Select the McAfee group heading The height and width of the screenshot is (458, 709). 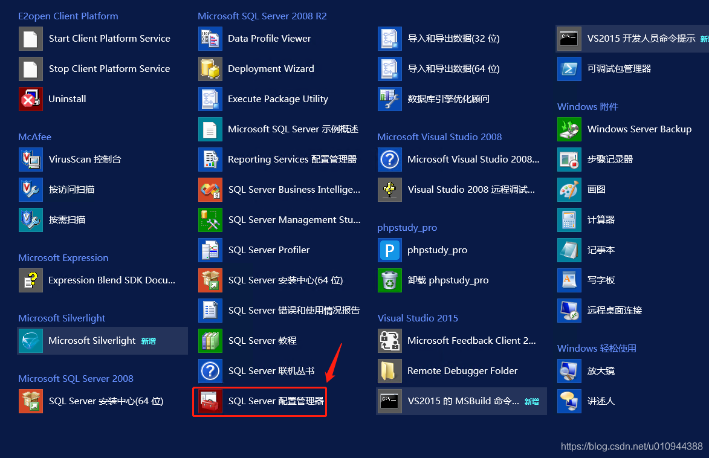35,137
